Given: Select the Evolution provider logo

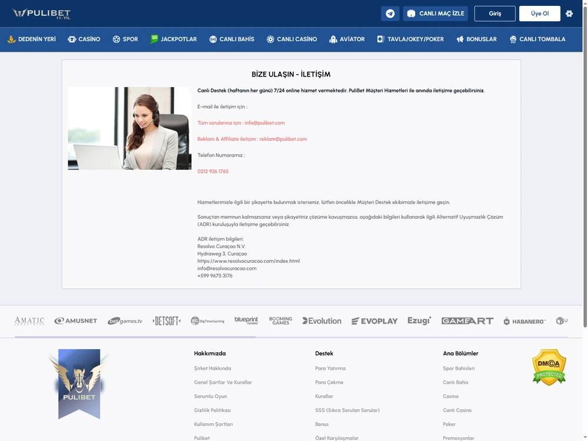Looking at the screenshot, I should [x=322, y=321].
